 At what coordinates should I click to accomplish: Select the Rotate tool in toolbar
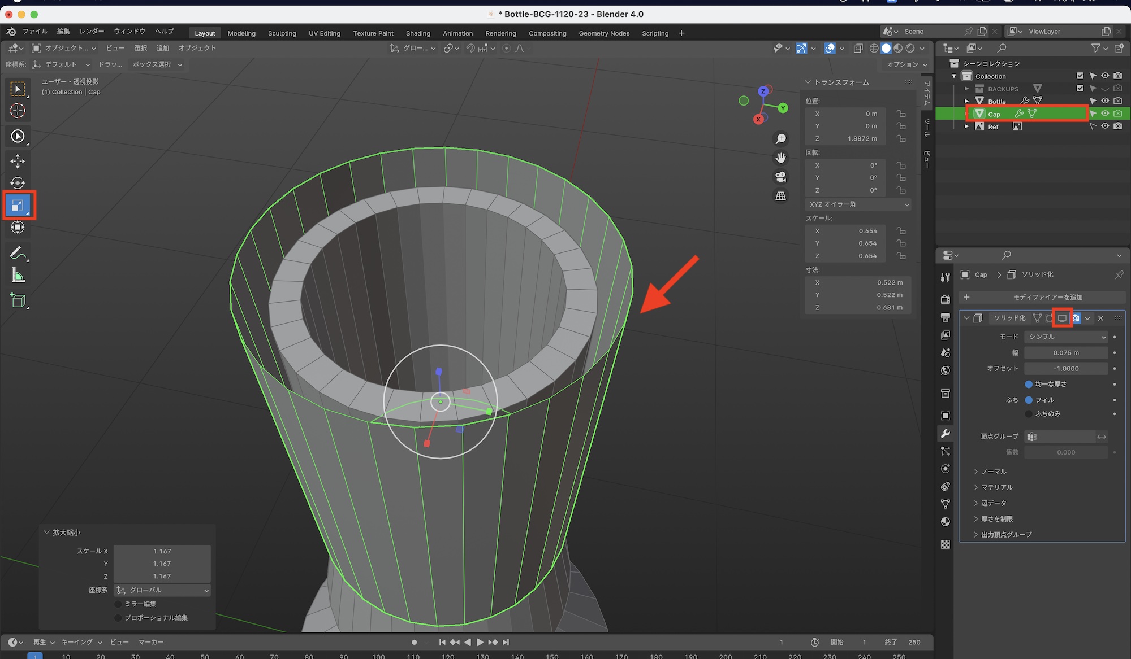(18, 183)
